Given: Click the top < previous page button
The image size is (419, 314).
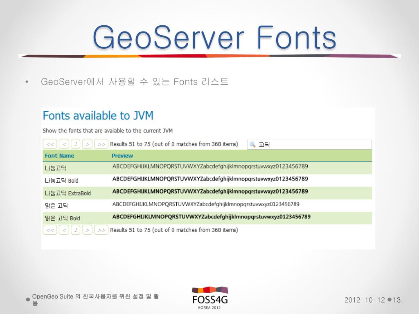Looking at the screenshot, I should click(x=64, y=144).
